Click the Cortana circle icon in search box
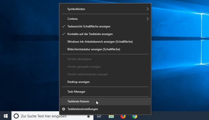Viewport: 209px width, 120px height. 16,116
